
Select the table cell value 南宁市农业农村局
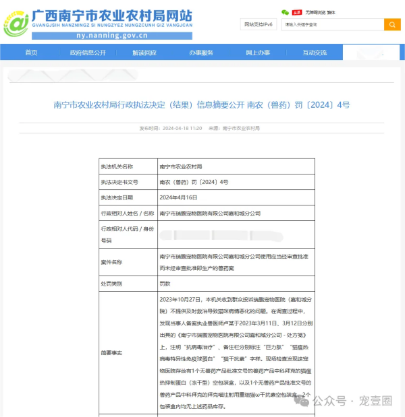236,166
